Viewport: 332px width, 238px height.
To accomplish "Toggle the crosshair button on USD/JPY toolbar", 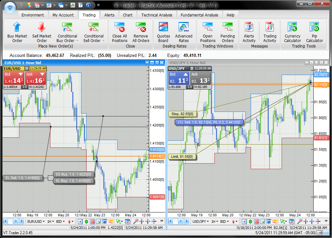I will click(263, 222).
